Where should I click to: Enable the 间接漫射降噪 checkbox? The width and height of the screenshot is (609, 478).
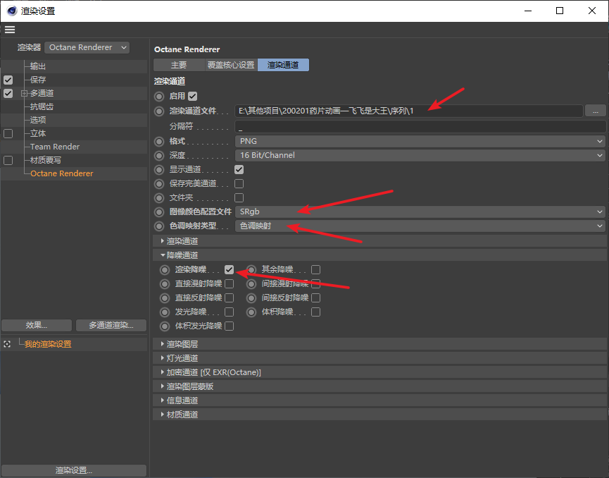[x=315, y=283]
